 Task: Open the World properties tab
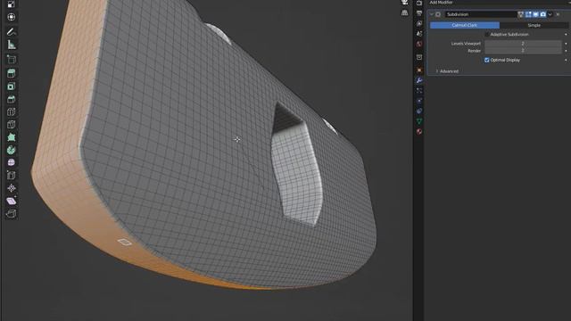click(x=419, y=44)
